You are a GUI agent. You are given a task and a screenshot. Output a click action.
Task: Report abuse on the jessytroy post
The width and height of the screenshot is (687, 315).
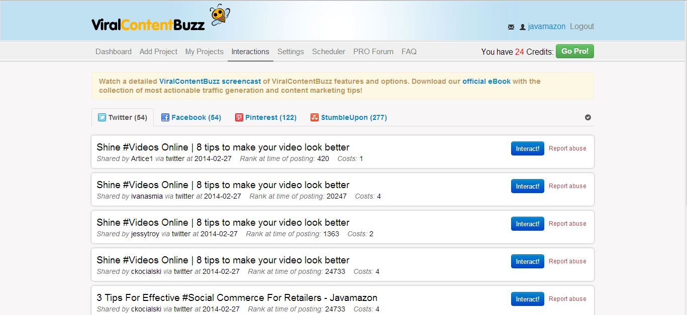click(x=567, y=224)
